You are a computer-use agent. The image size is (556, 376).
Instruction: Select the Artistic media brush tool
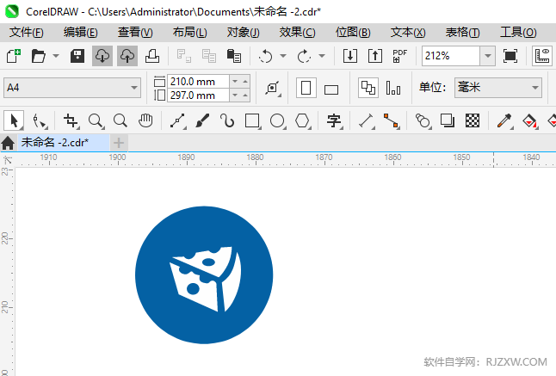coord(202,120)
